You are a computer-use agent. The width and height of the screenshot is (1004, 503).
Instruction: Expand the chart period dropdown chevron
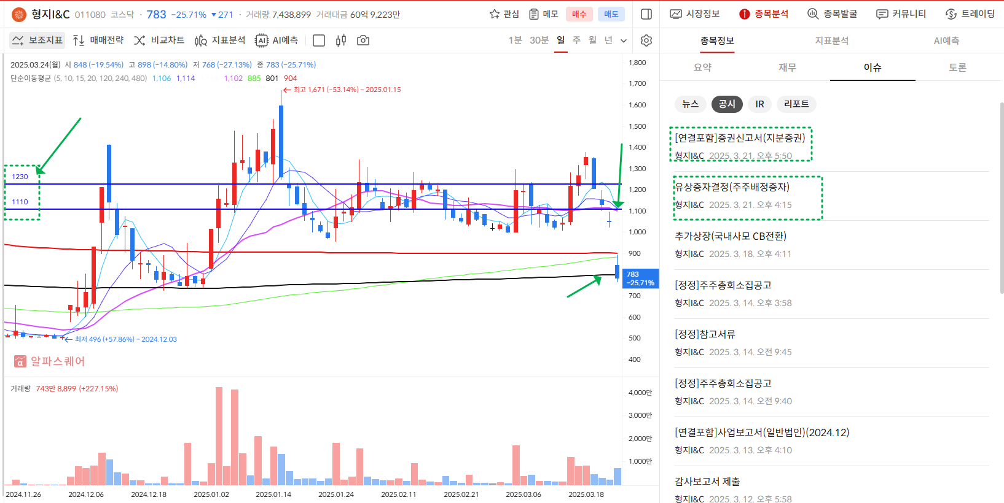(624, 40)
